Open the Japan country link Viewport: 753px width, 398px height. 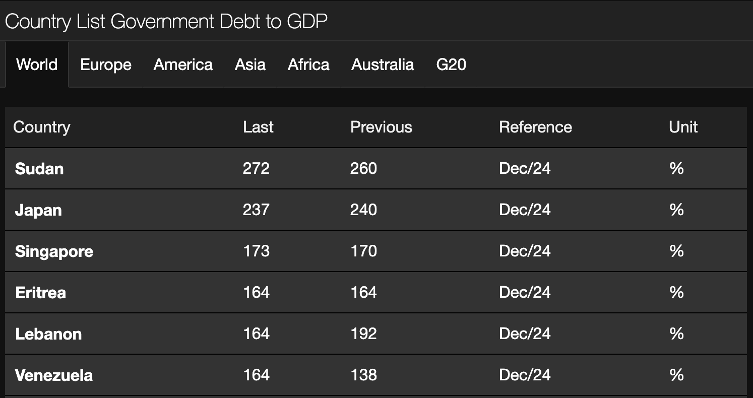(x=38, y=210)
